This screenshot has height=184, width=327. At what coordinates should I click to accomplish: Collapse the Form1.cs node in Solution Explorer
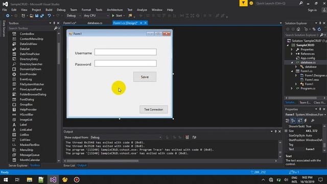click(292, 71)
